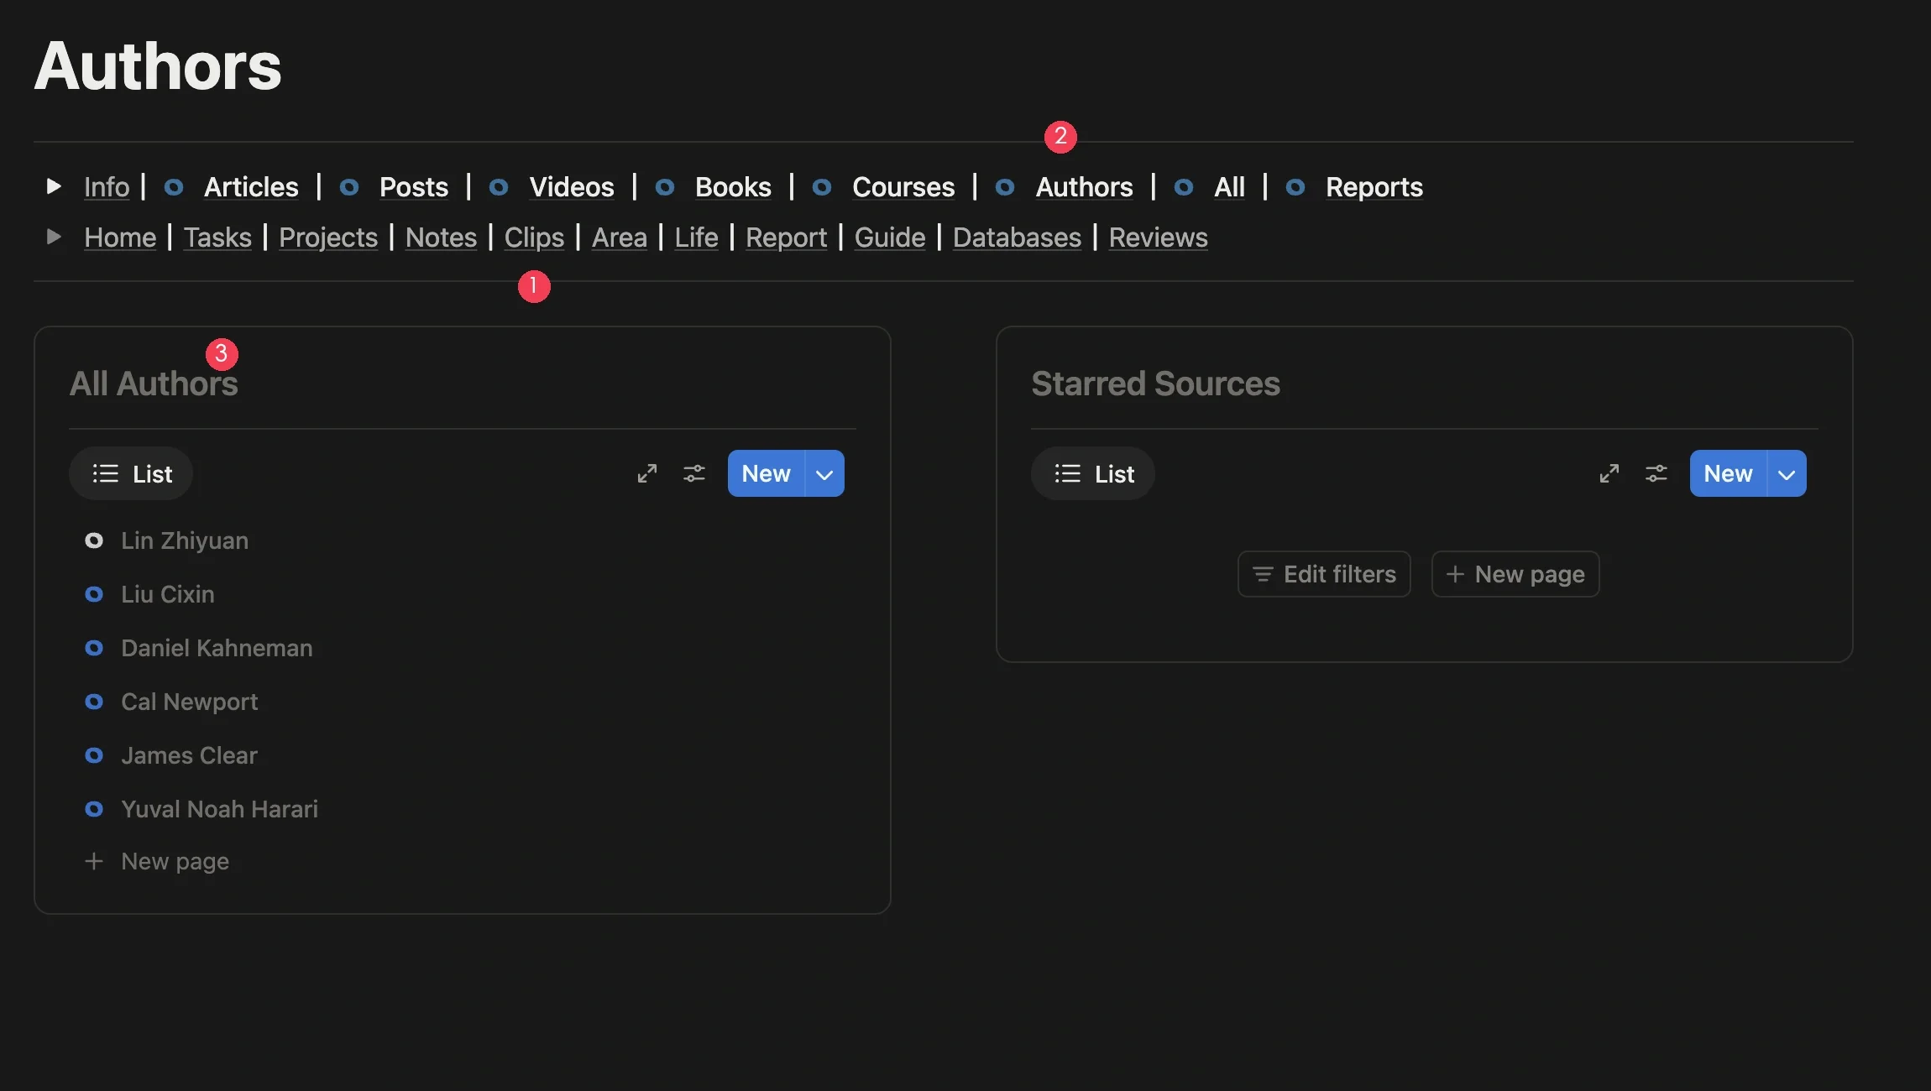This screenshot has height=1091, width=1931.
Task: Click the circle icon beside Daniel Kahneman
Action: coord(94,648)
